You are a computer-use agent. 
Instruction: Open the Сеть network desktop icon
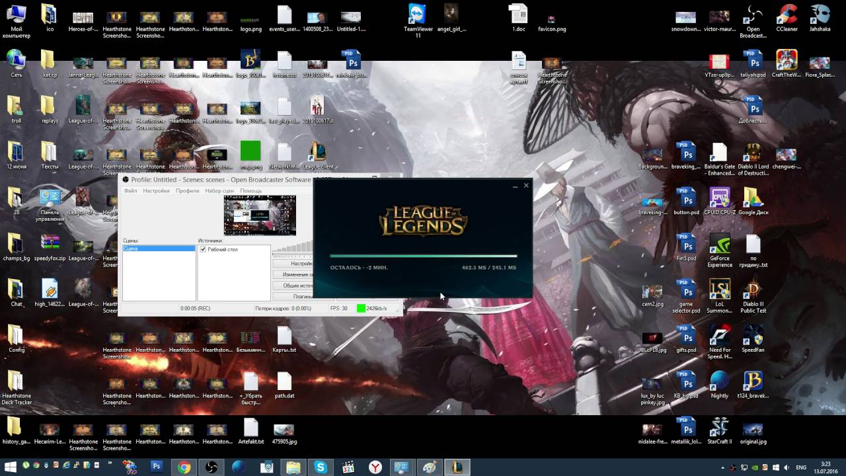click(16, 63)
